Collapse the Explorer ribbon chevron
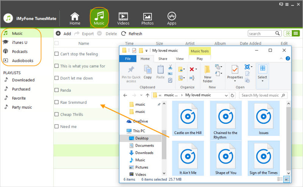The height and width of the screenshot is (187, 303). (281, 58)
